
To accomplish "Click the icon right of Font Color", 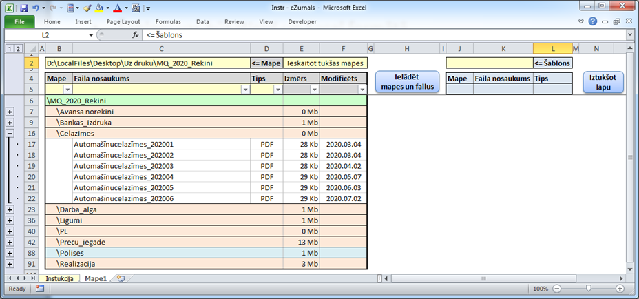I will (x=136, y=8).
